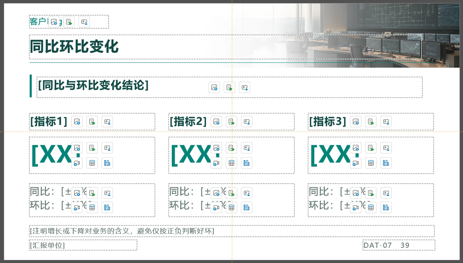
Task: Insert a video in the [XX] box under [指标1]
Action: (x=77, y=163)
